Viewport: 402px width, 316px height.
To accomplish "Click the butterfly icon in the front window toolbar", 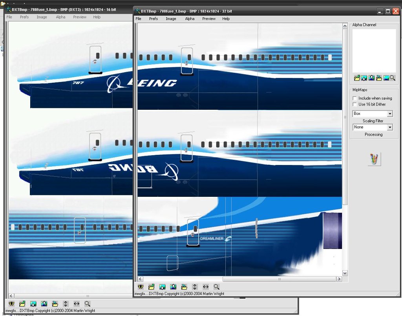I will click(141, 287).
